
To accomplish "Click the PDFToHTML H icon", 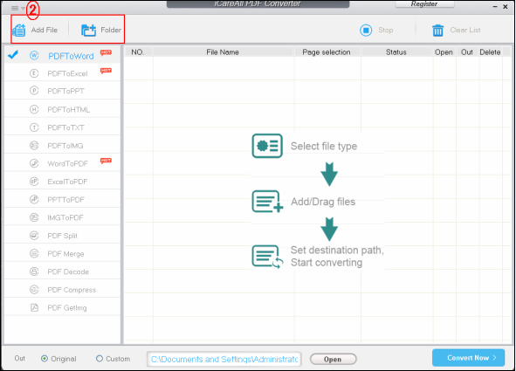I will point(34,109).
